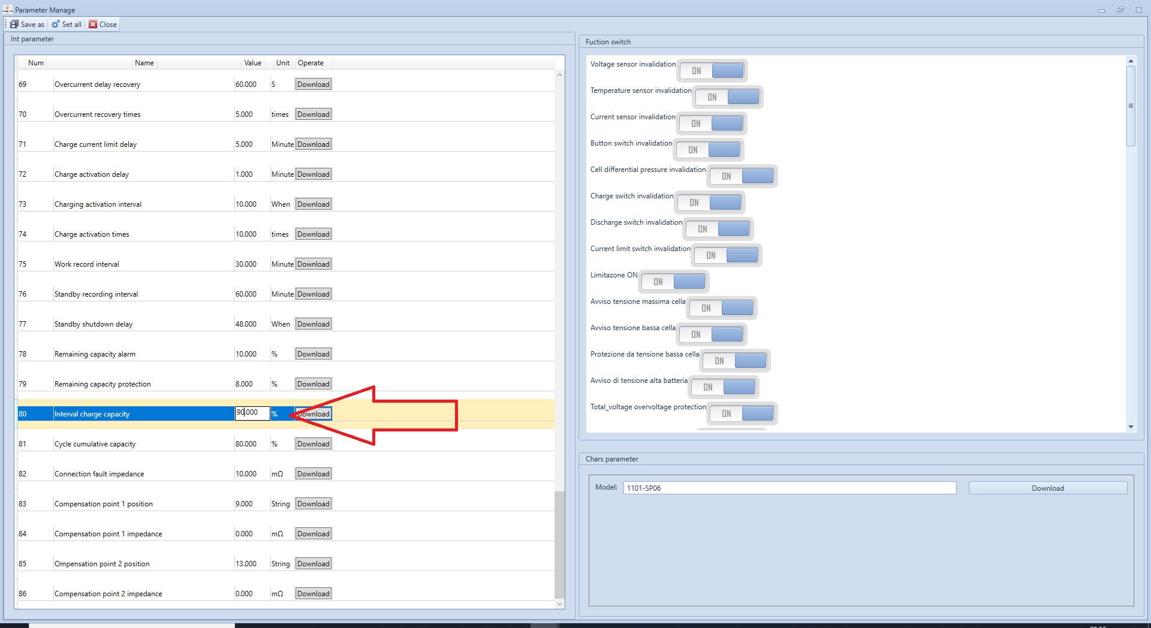Click the Model text field
The height and width of the screenshot is (628, 1151).
point(789,488)
